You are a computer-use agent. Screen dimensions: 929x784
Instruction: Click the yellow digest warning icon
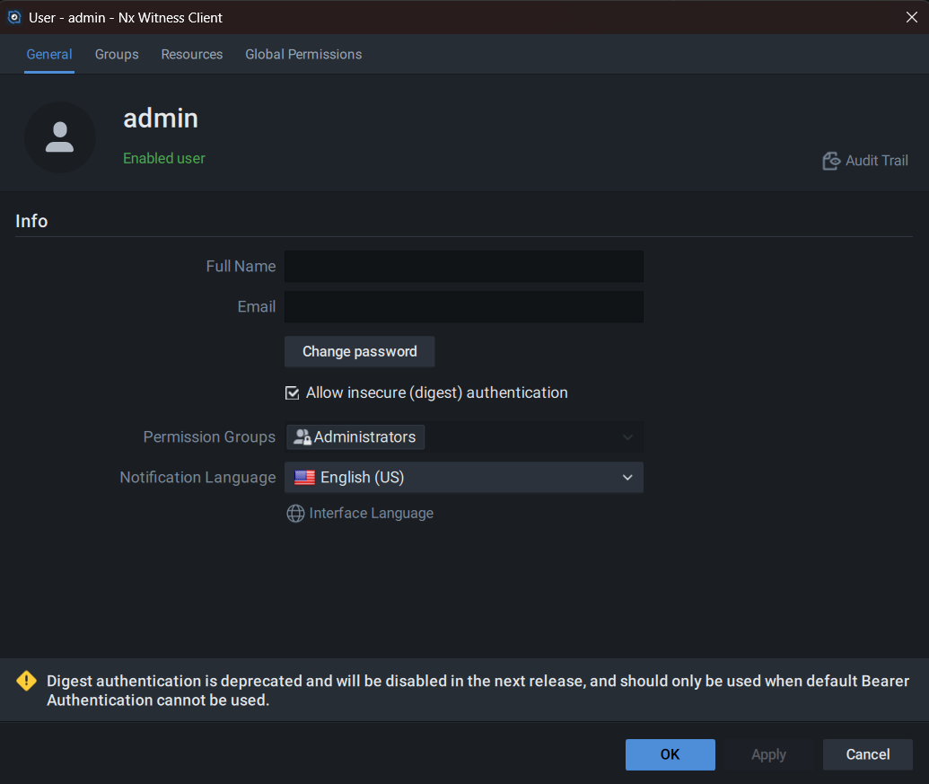tap(27, 681)
